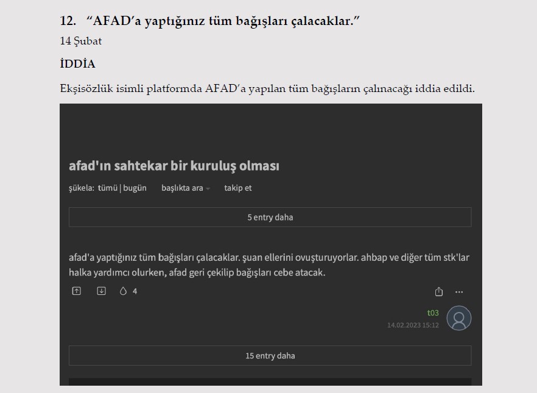The width and height of the screenshot is (537, 393).
Task: Select the "tümü" şükela filter
Action: click(x=108, y=188)
